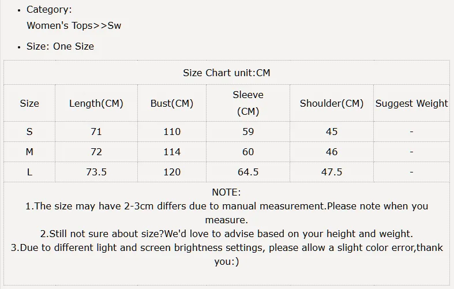454x289 pixels.
Task: Select the L size row label
Action: pyautogui.click(x=29, y=172)
